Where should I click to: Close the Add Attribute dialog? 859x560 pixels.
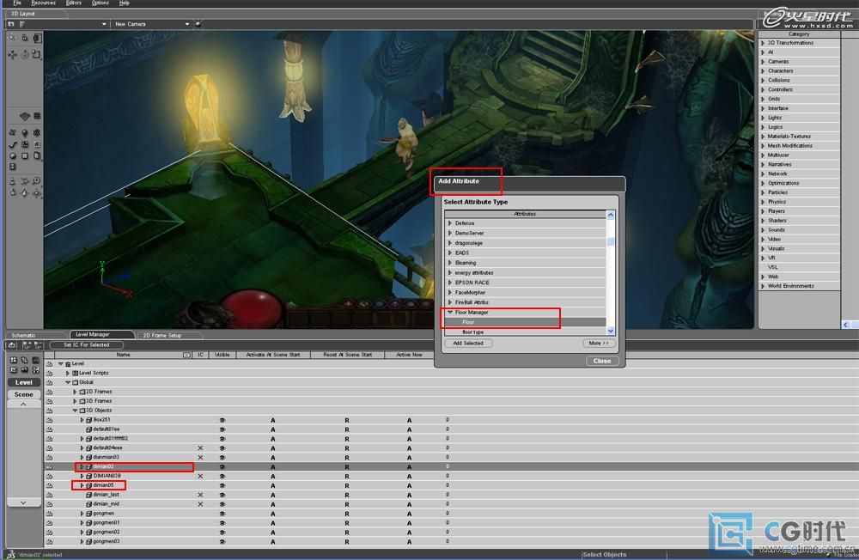[602, 361]
